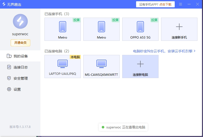
Task: Click 已连接手机 (3) heading
Action: click(57, 14)
